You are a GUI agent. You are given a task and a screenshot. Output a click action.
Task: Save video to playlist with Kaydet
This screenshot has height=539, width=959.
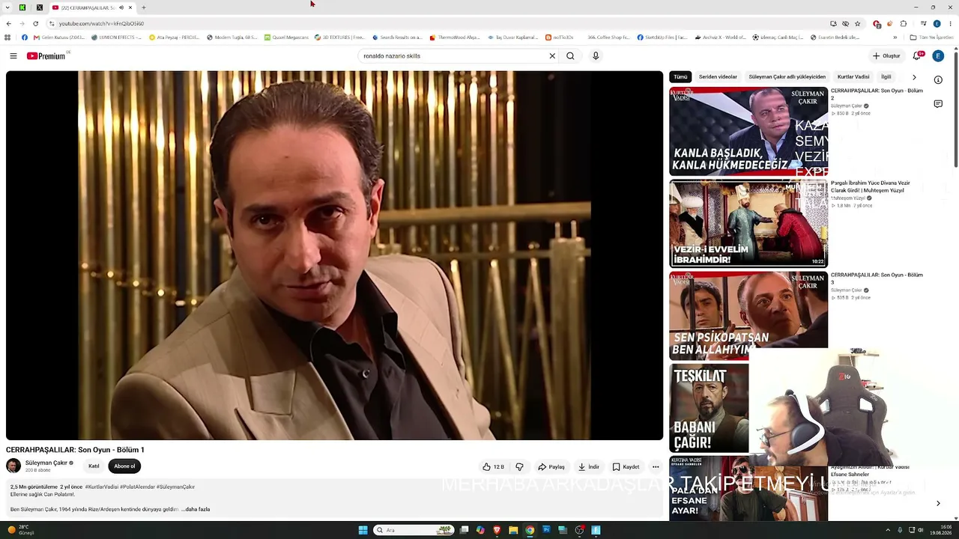pyautogui.click(x=626, y=467)
